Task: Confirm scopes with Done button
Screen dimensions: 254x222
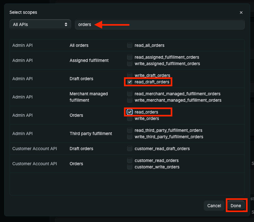Action: coord(236,206)
